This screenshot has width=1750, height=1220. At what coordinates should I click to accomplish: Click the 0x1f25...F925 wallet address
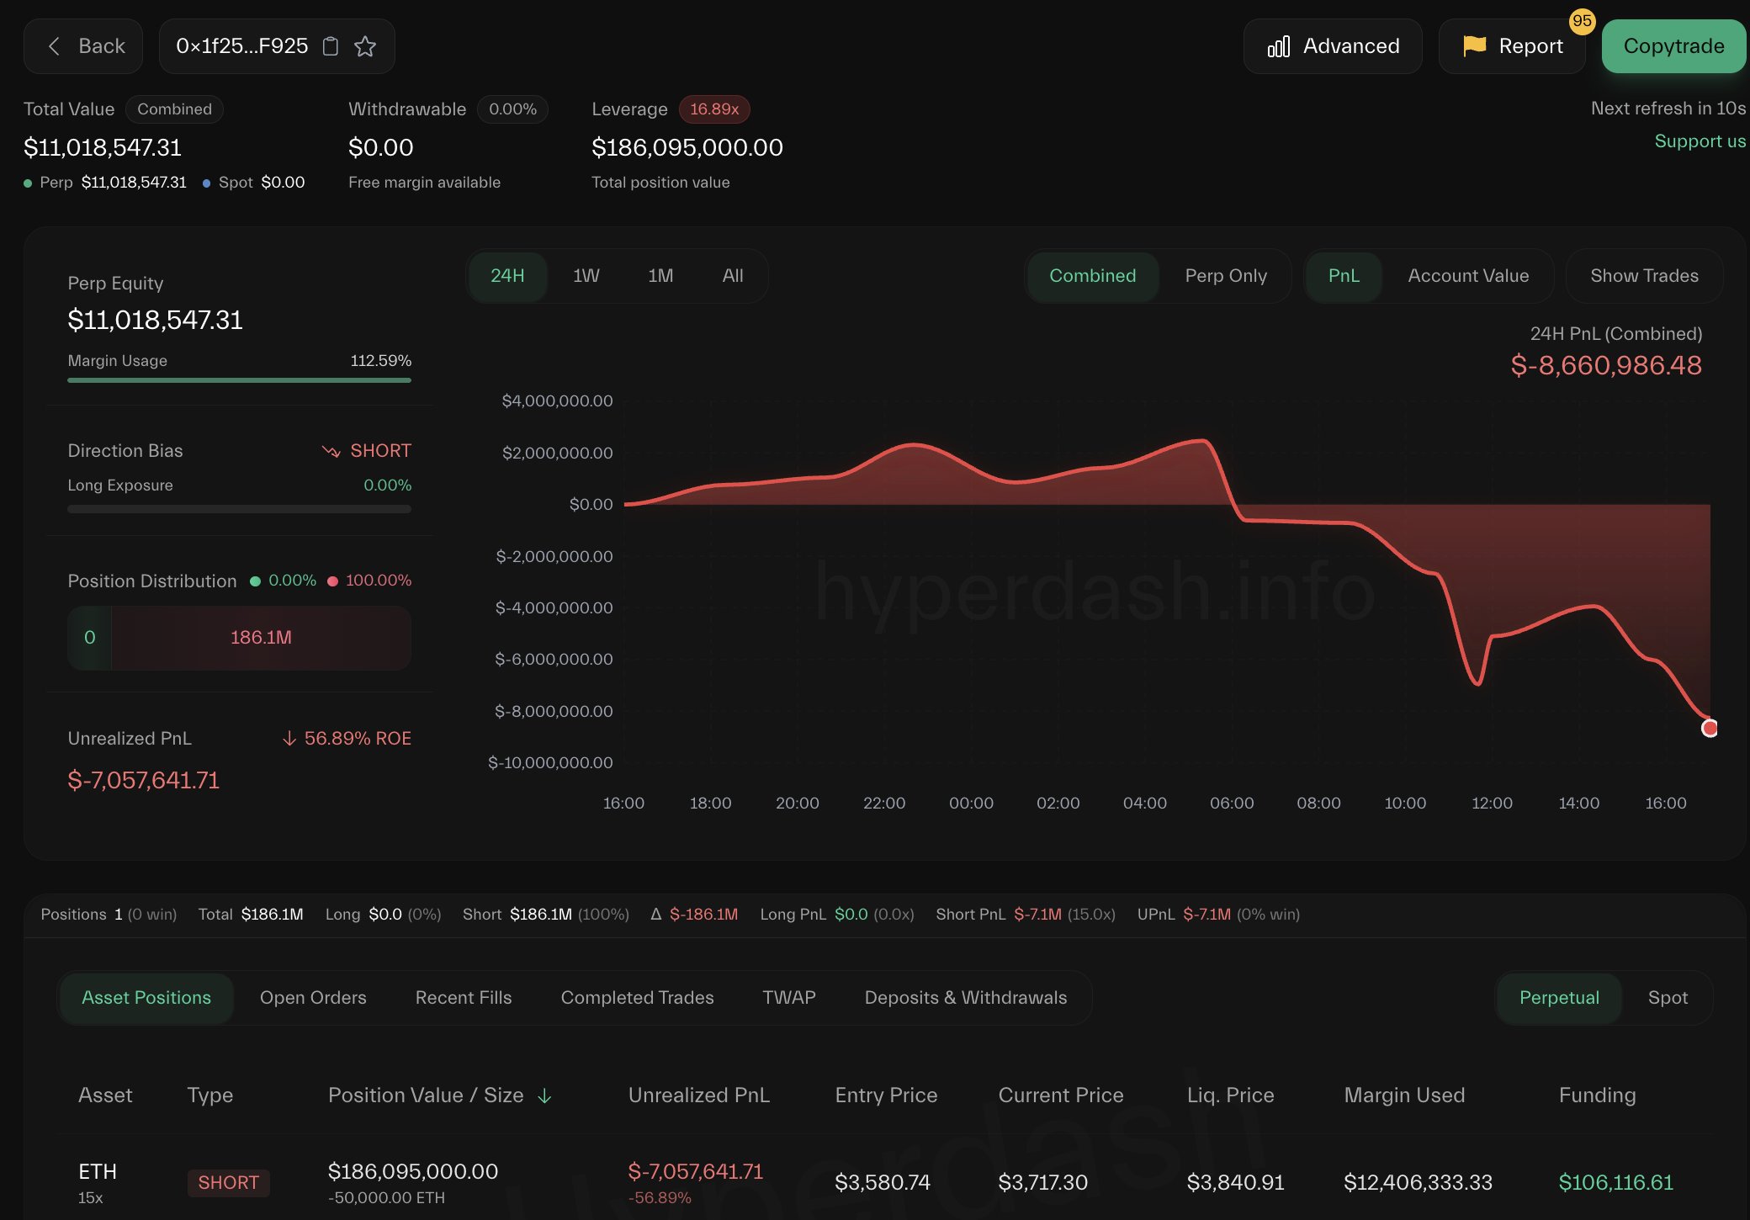pos(242,46)
